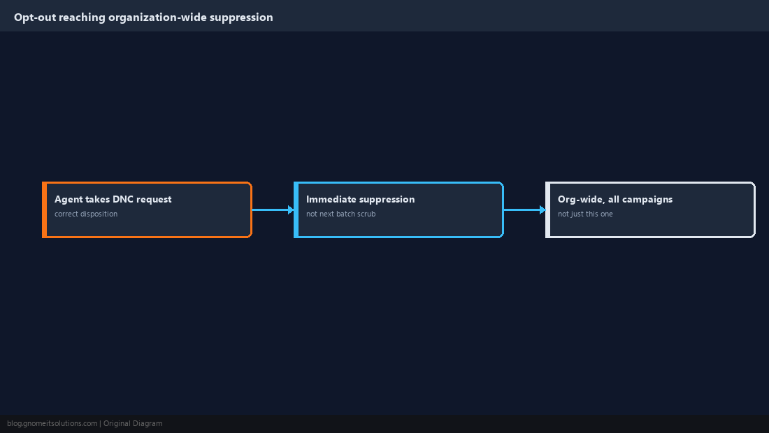Viewport: 769px width, 433px height.
Task: Click the diagram title 'Opt-out reaching organization-wide suppression'
Action: click(x=143, y=17)
